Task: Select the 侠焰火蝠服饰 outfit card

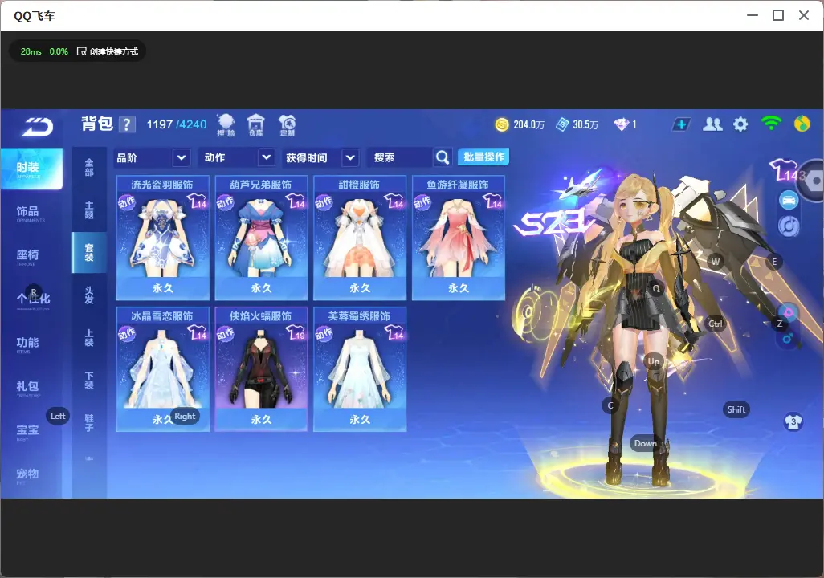Action: (261, 369)
